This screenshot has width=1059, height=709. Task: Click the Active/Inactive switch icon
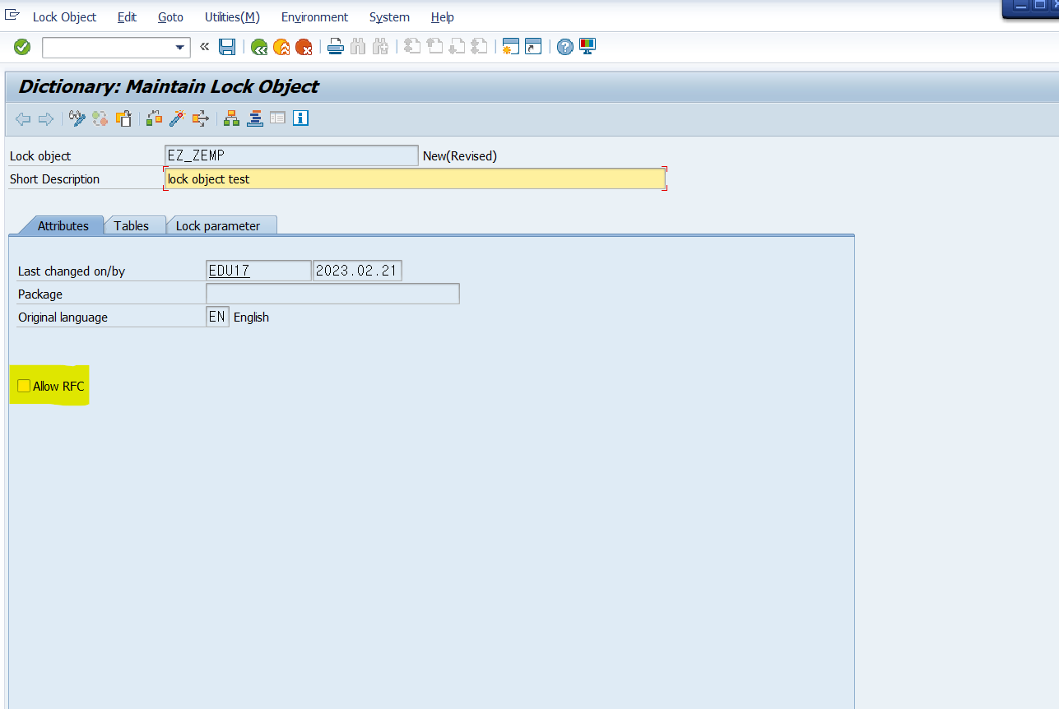(x=100, y=118)
